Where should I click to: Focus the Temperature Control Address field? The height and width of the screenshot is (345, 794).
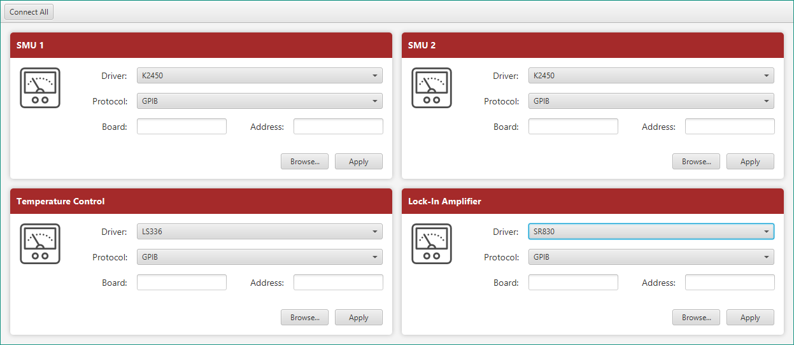[x=338, y=283]
